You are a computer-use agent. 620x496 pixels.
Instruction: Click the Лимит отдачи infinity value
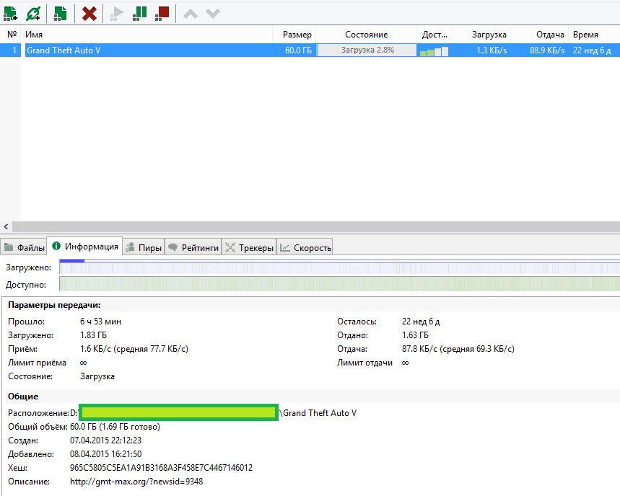coord(406,363)
